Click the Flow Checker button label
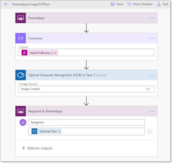The height and width of the screenshot is (164, 173). pyautogui.click(x=143, y=4)
